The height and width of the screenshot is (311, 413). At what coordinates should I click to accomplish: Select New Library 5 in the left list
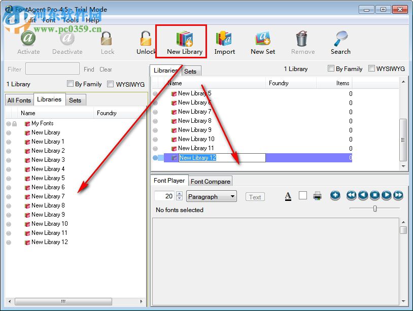click(x=48, y=178)
